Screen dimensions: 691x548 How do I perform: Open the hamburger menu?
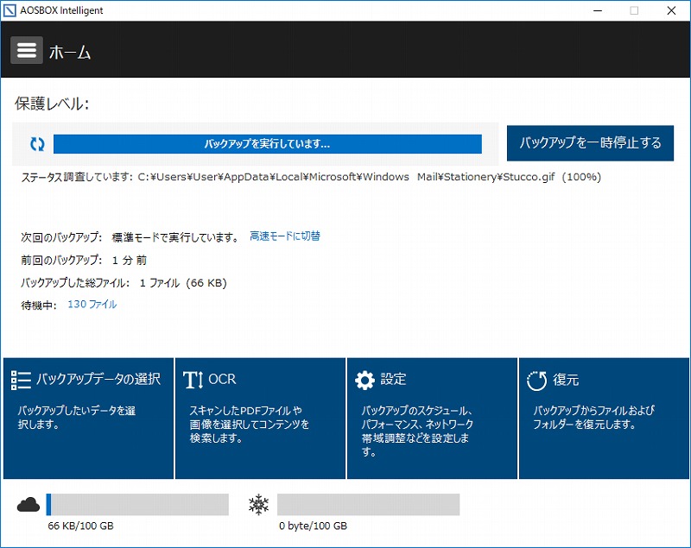[x=27, y=50]
